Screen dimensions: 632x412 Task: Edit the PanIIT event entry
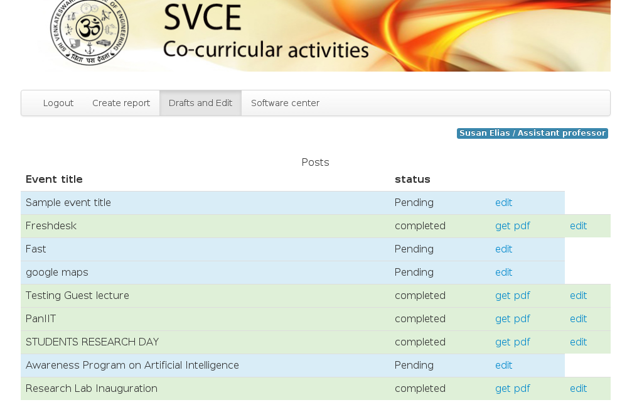point(578,319)
